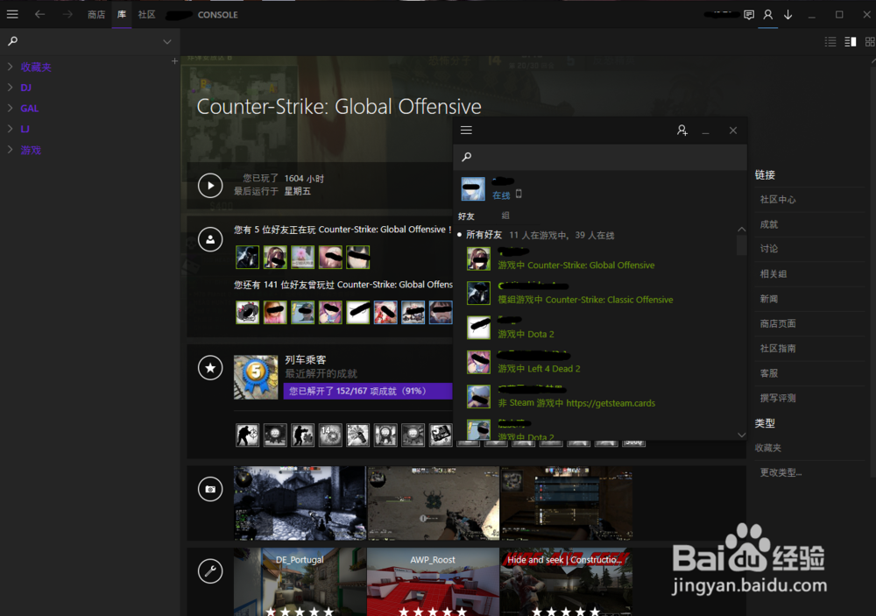This screenshot has height=616, width=876.
Task: Open the 撰写评测 link
Action: 778,398
